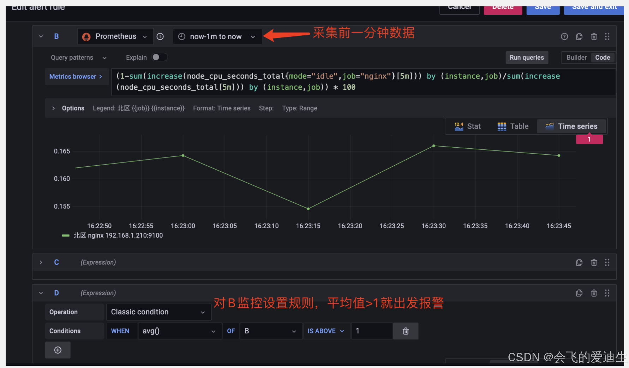This screenshot has height=368, width=629.
Task: Click the Format: Time series option text
Action: coord(222,108)
